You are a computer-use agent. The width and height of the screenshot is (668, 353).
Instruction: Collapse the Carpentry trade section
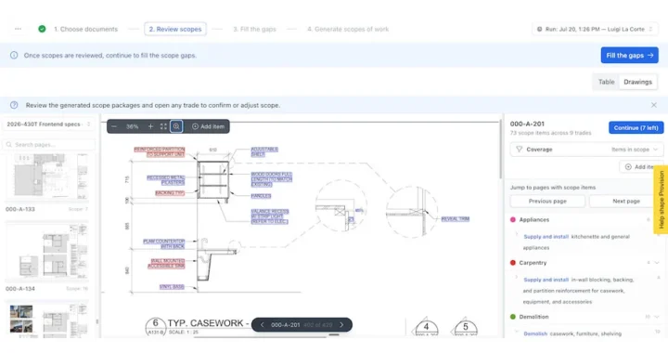click(x=657, y=263)
